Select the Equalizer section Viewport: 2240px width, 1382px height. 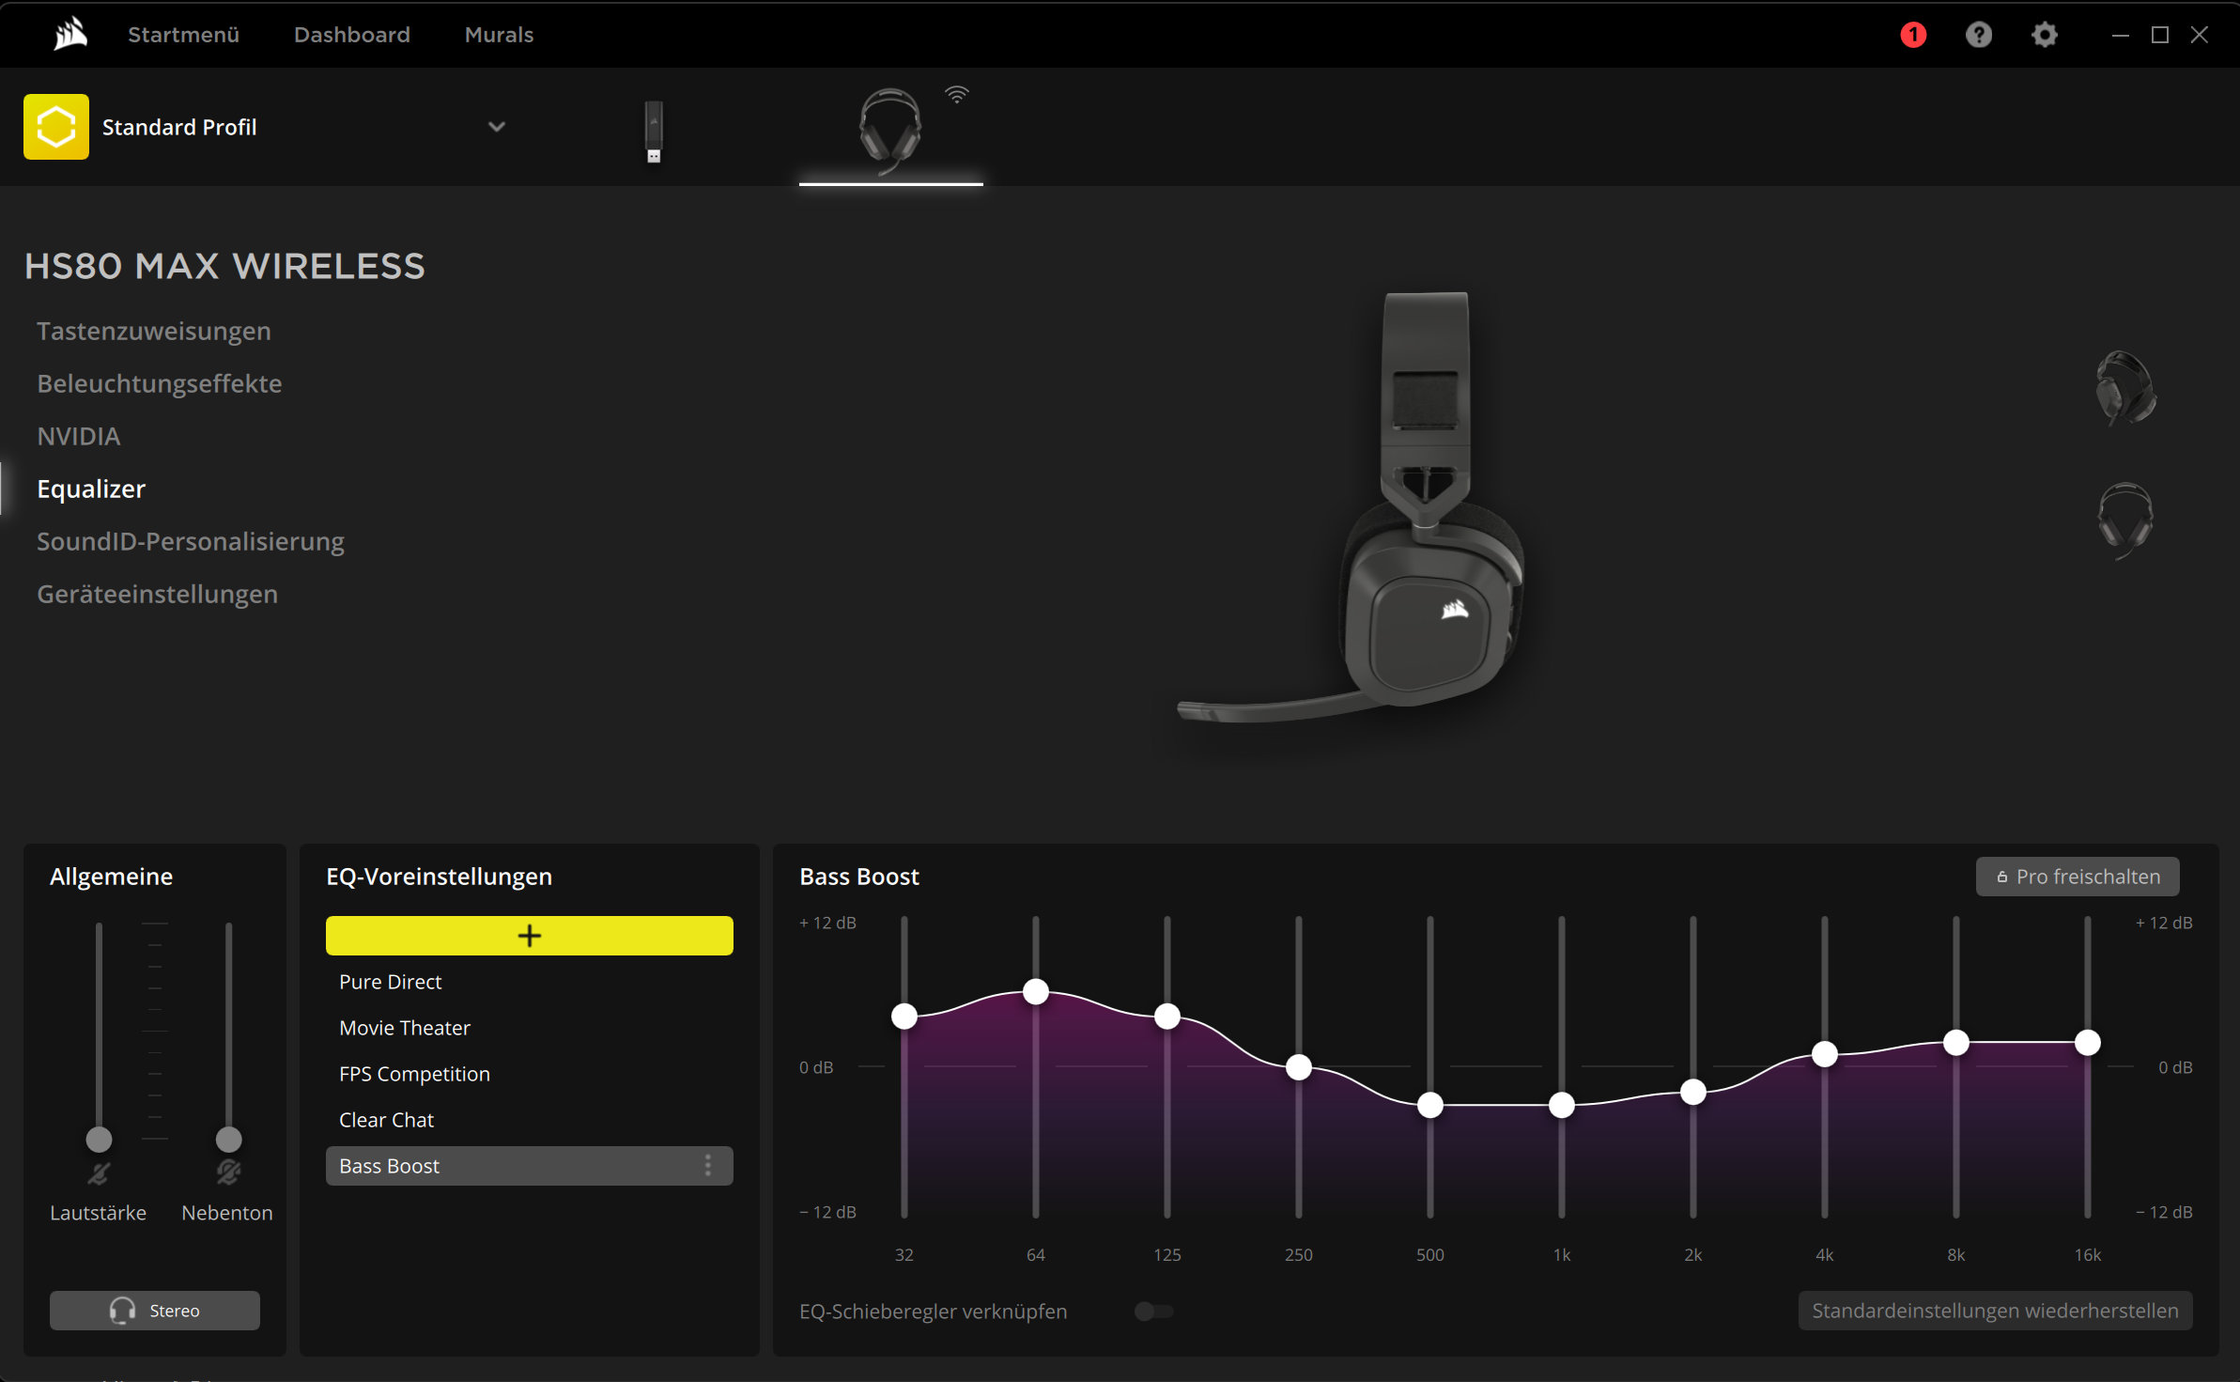click(x=91, y=489)
